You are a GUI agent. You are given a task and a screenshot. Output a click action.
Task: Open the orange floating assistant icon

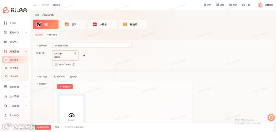pos(271,117)
